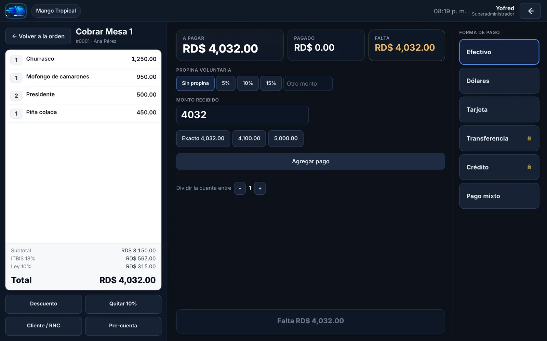Choose Tarjeta payment method
Screen dimensions: 547x341
[x=499, y=109]
